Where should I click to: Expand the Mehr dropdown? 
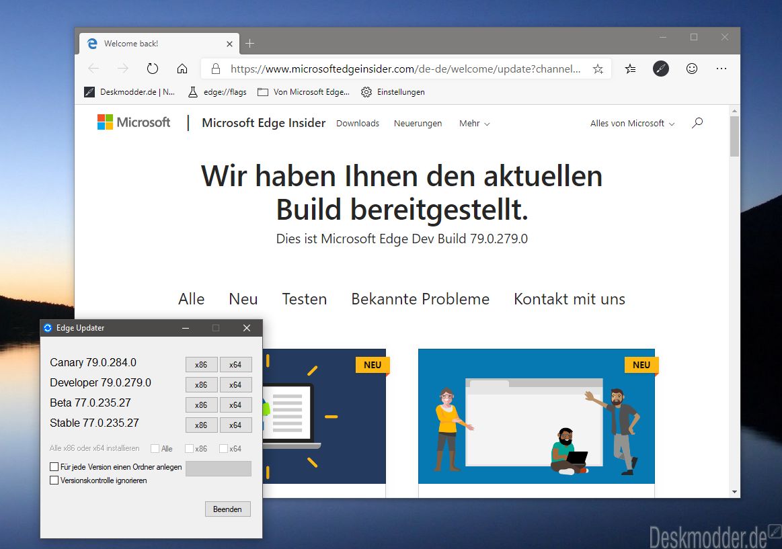(474, 124)
